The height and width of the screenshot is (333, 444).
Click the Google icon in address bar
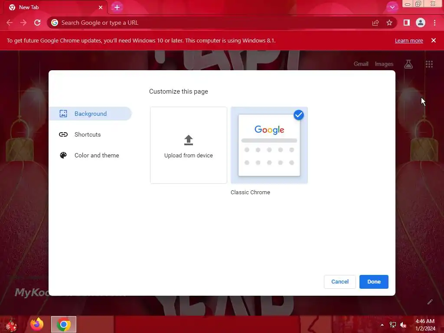[x=55, y=23]
